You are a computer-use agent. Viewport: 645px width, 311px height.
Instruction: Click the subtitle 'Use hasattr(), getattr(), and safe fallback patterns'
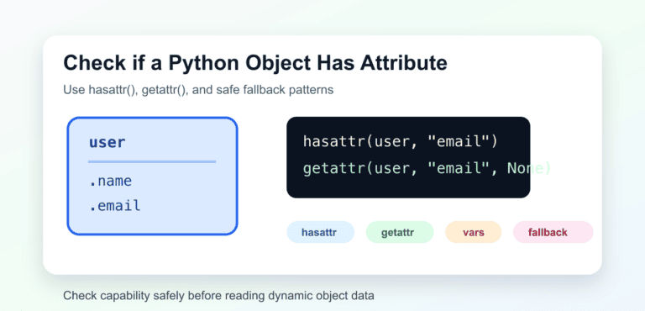tap(198, 90)
